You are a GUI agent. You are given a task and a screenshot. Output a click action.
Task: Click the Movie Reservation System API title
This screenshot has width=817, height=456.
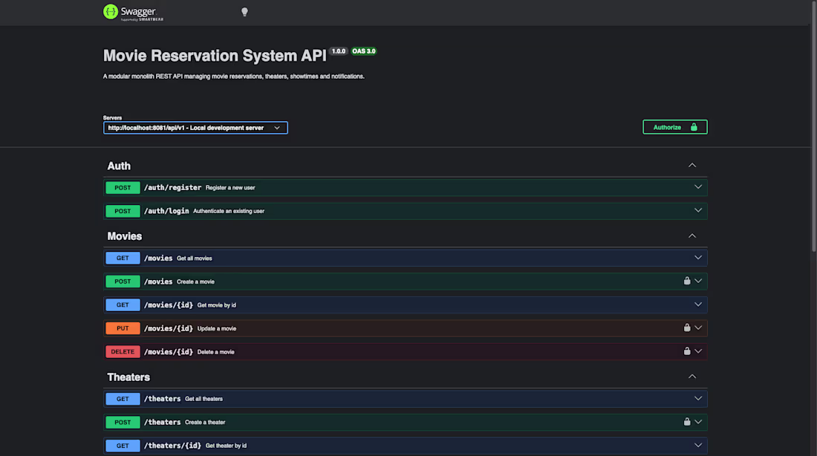click(x=215, y=56)
